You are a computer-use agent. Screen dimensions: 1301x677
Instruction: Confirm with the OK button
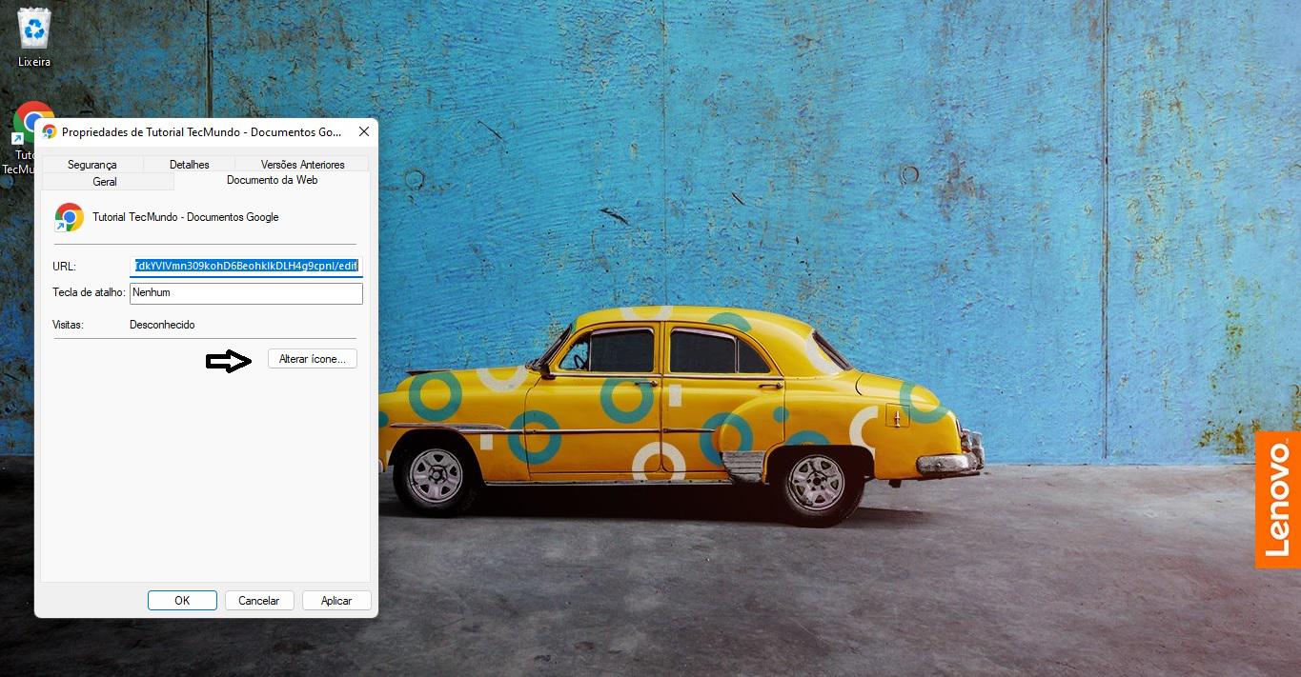coord(182,601)
